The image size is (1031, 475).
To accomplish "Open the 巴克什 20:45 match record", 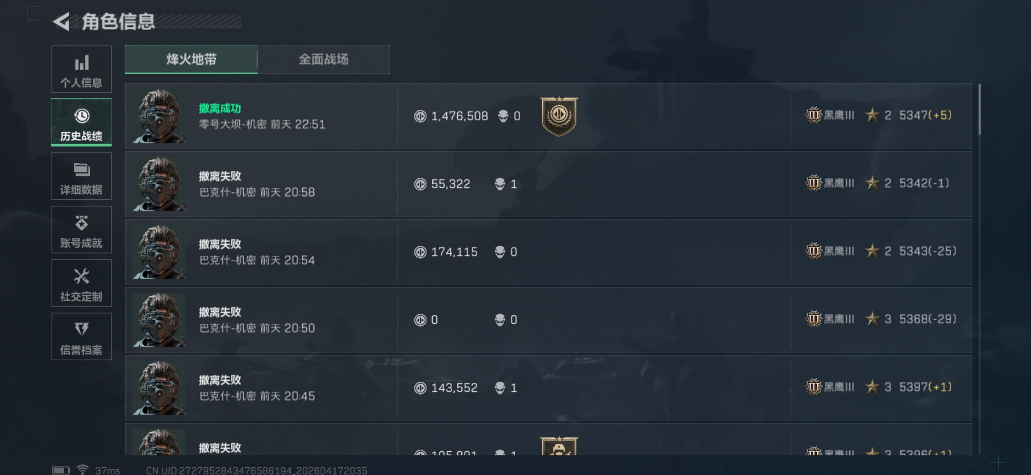I will coord(548,388).
